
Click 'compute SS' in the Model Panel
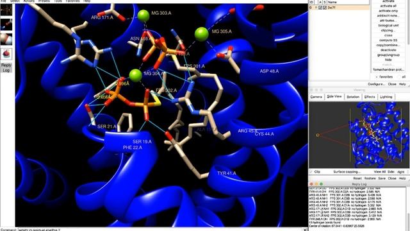click(x=388, y=40)
